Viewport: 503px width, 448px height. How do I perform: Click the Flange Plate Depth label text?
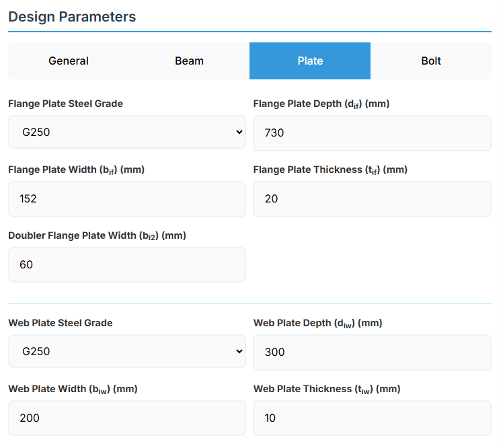point(321,104)
